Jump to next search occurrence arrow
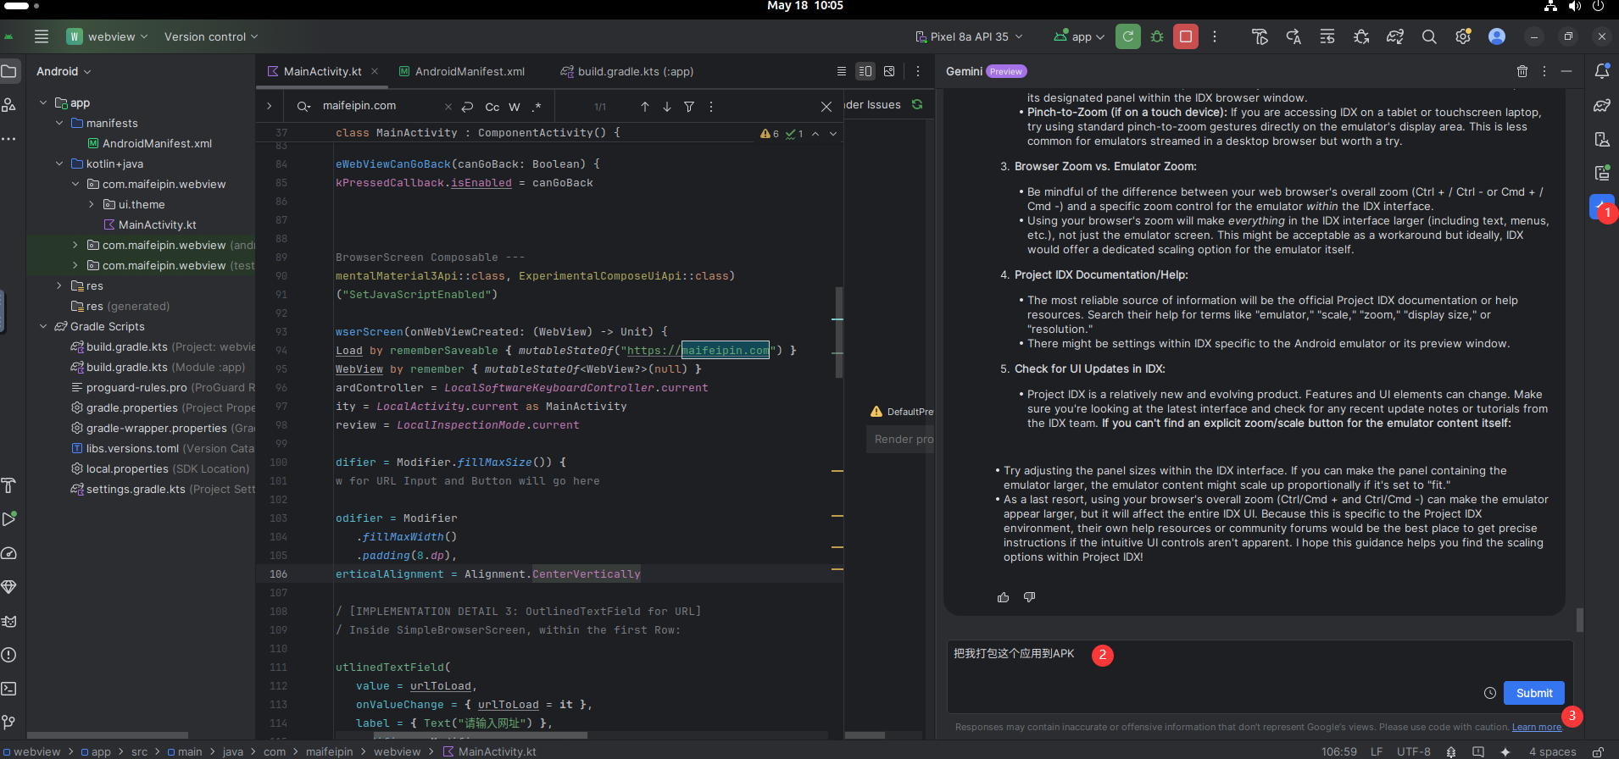1619x759 pixels. click(667, 107)
